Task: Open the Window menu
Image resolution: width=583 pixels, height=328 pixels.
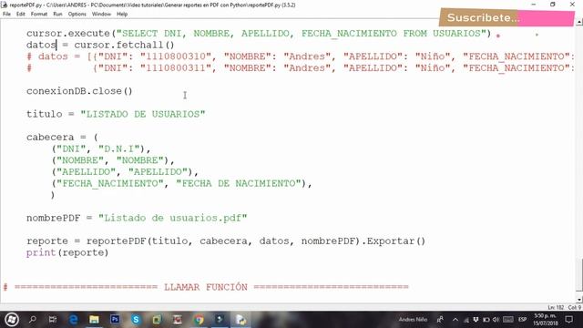Action: click(x=101, y=14)
